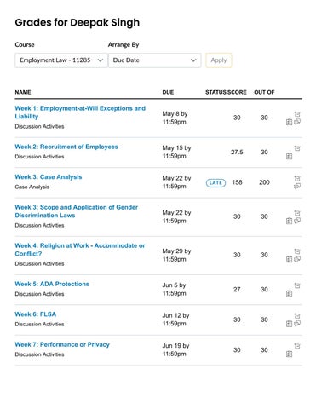Viewport: 316px width, 409px height.
Task: View comments icon for Week 1 discussion
Action: point(297,122)
